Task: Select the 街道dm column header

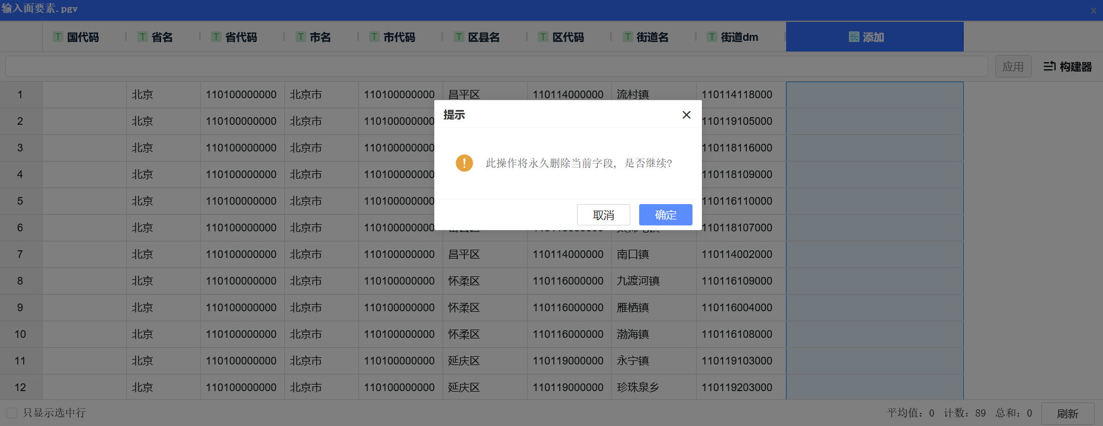Action: [x=739, y=37]
